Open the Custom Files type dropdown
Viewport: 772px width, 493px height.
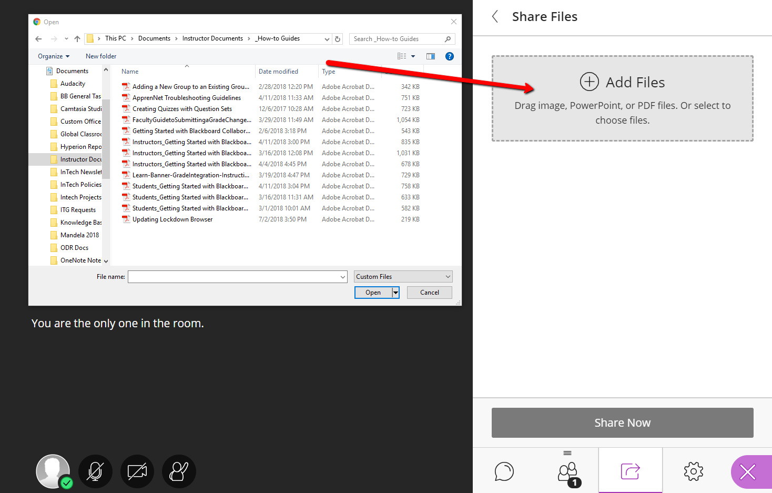403,277
